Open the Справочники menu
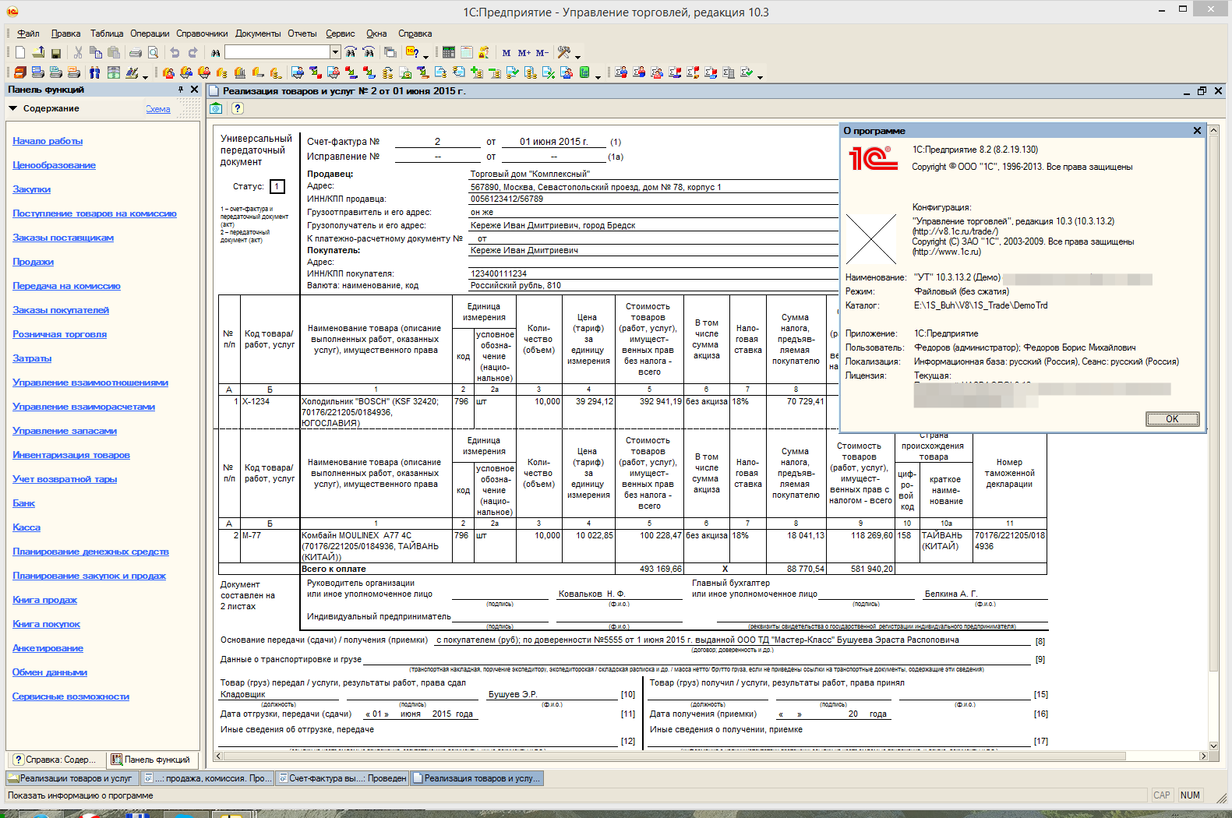1232x818 pixels. (202, 33)
